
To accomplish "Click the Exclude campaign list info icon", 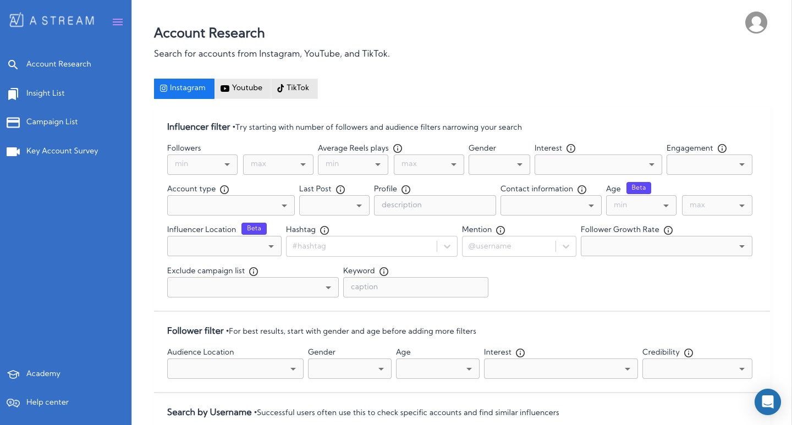I will tap(254, 272).
